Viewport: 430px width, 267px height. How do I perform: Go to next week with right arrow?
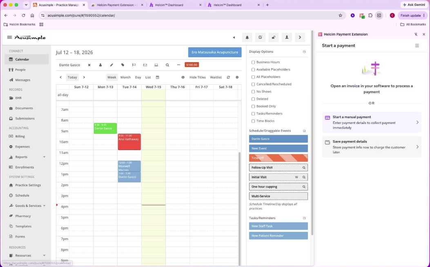coord(84,77)
